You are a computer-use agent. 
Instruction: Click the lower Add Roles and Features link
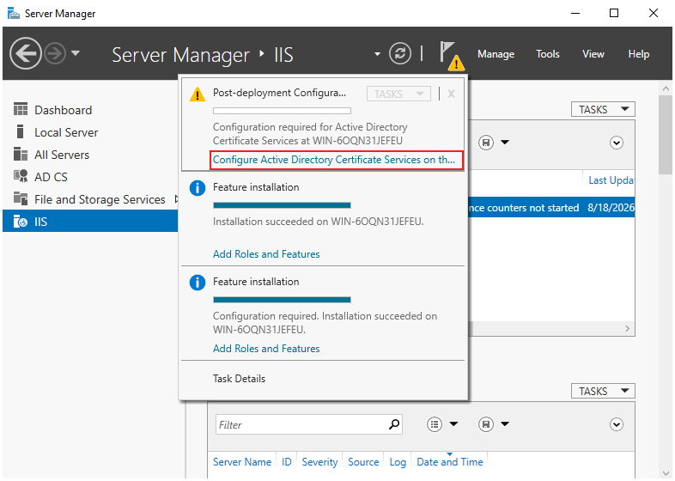pos(266,349)
